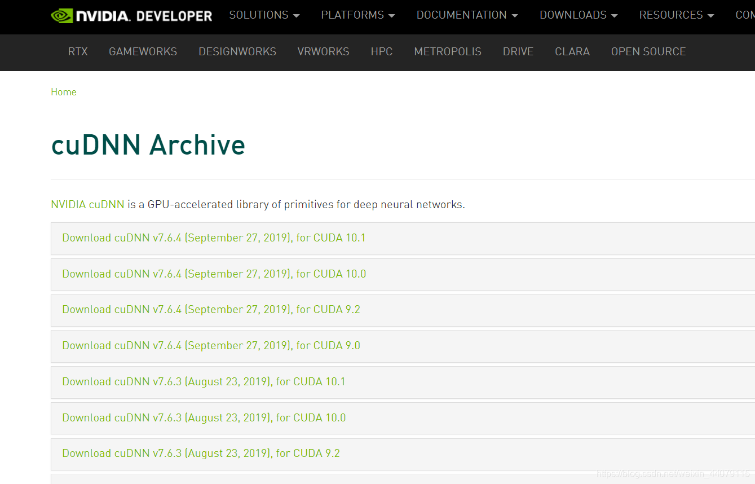This screenshot has height=484, width=755.
Task: Open the DOCUMENTATION dropdown menu
Action: click(467, 15)
